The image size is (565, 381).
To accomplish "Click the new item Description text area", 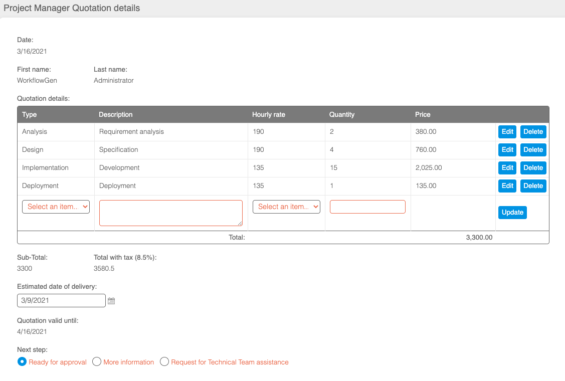I will (170, 213).
